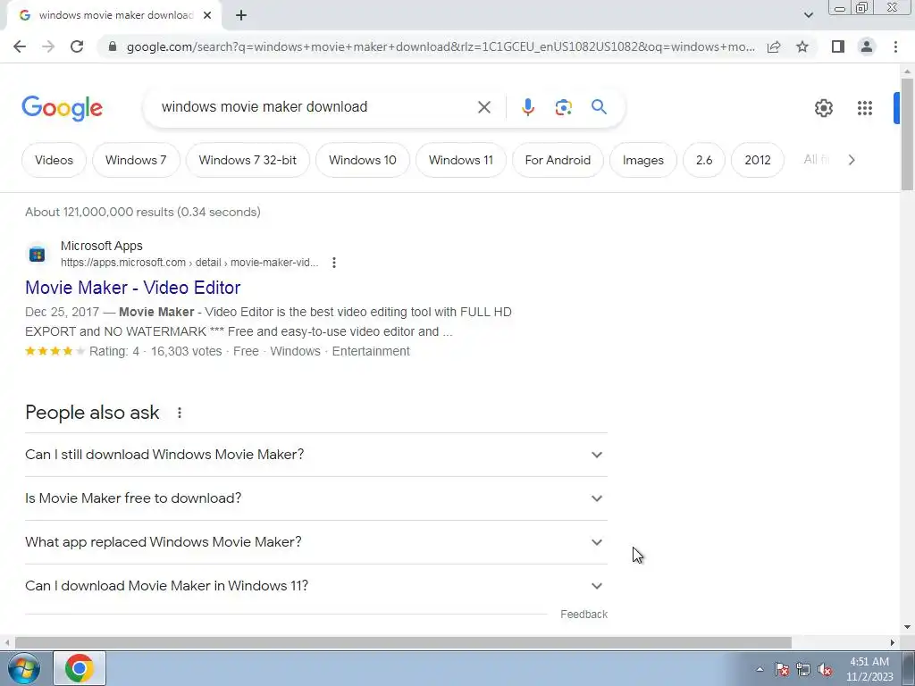The height and width of the screenshot is (686, 915).
Task: Close the windows movie maker download tab
Action: pos(207,16)
